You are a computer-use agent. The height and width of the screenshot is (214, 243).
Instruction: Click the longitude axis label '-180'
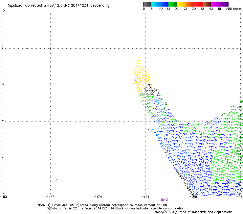tap(3, 197)
